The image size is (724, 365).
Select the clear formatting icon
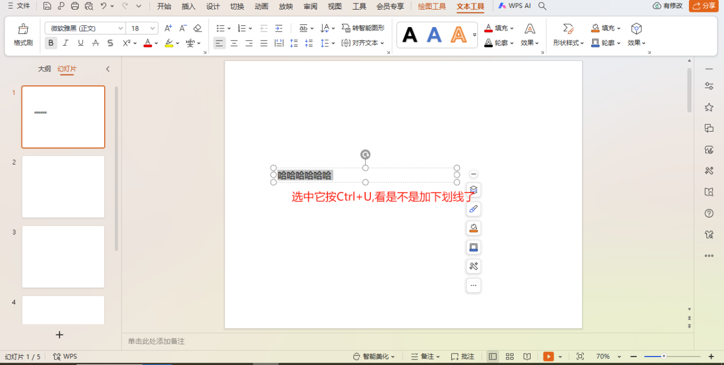pos(197,27)
